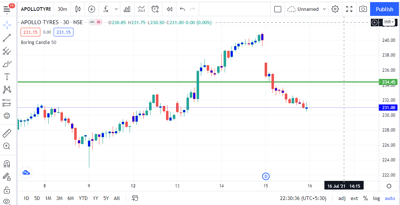Open the Measure ruler tool

pyautogui.click(x=7, y=133)
